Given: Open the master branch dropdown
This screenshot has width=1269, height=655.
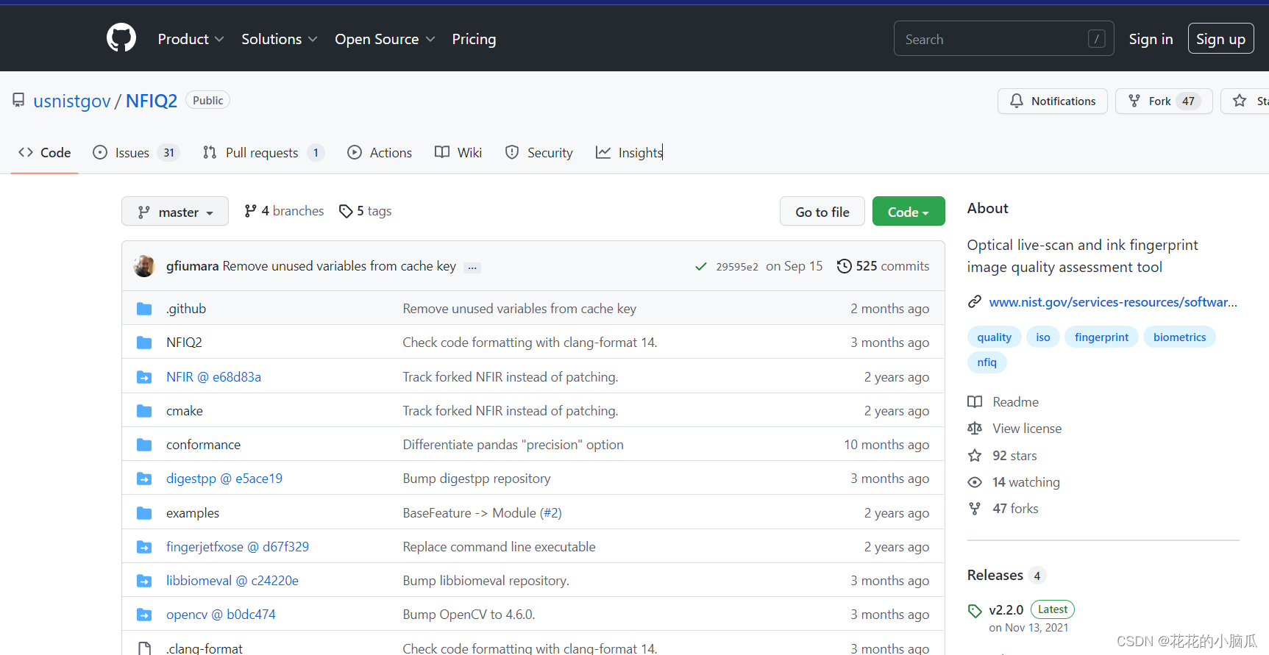Looking at the screenshot, I should [x=175, y=212].
